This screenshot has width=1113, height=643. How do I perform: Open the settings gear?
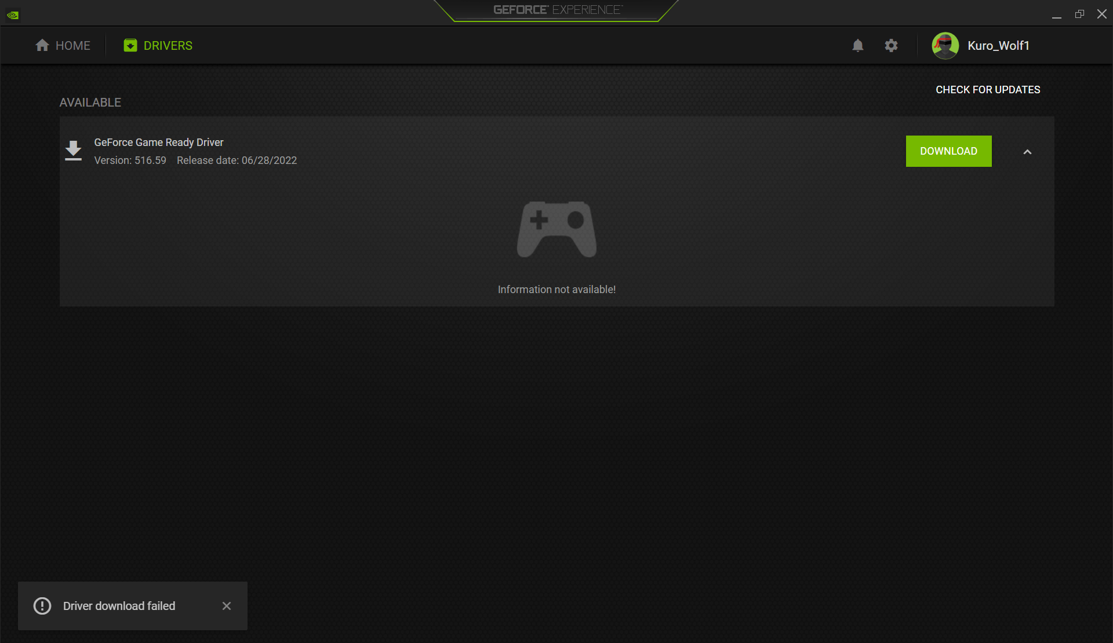click(x=891, y=45)
